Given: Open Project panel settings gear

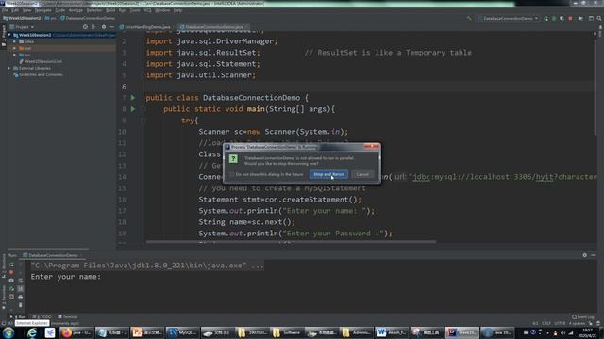Looking at the screenshot, I should (104, 27).
